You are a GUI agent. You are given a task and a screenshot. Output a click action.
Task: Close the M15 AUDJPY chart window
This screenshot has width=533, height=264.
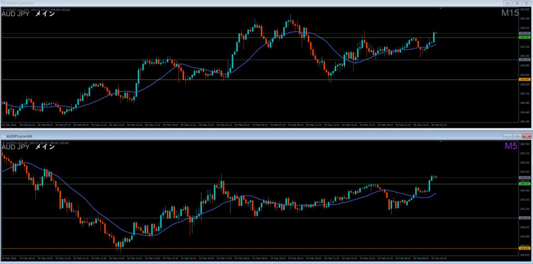(x=526, y=3)
